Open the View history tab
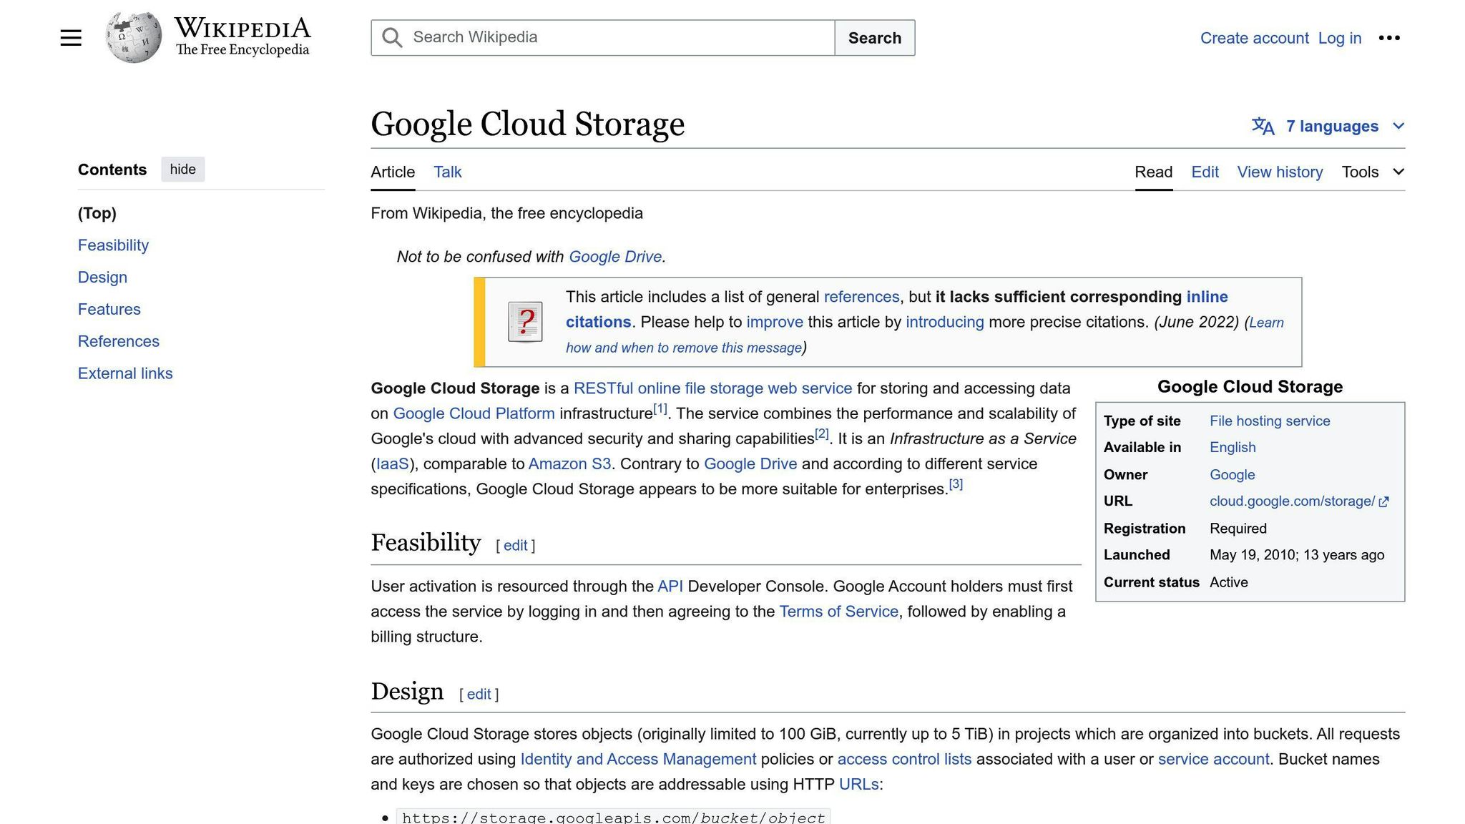This screenshot has height=824, width=1465. [1280, 172]
